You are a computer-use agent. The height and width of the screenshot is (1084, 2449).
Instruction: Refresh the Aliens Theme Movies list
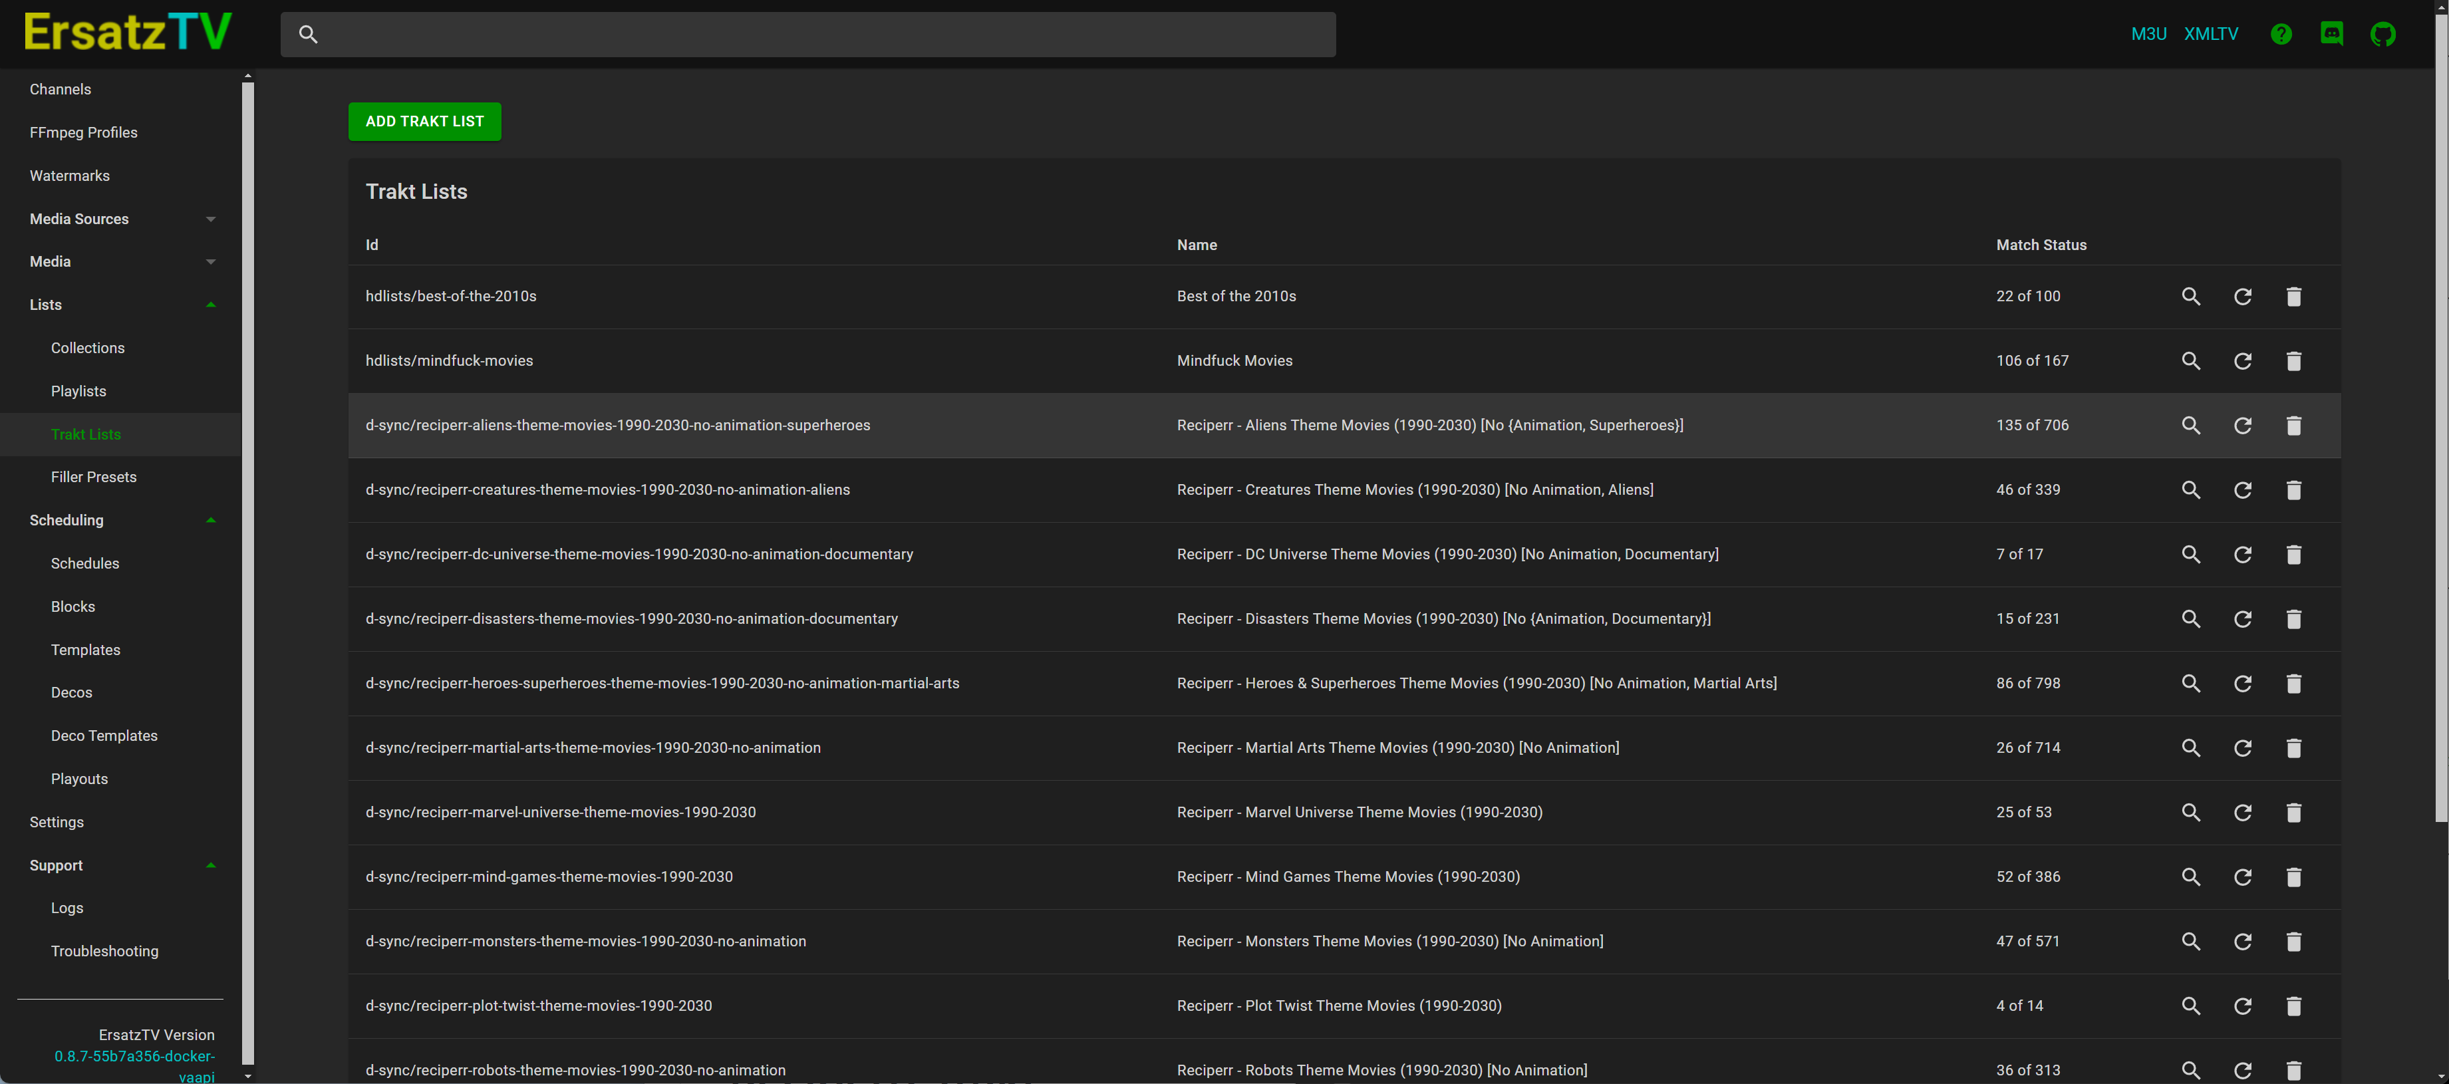(x=2241, y=426)
